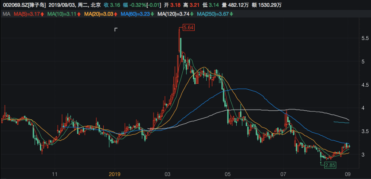Screen dimensions: 371x179
Task: Click the blue down arrow beside MA(60)
Action: 153,15
